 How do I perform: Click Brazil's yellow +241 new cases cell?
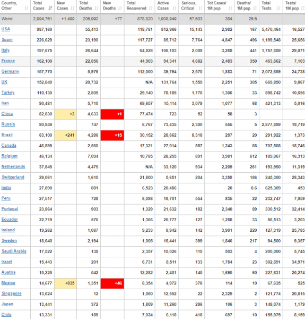(66, 135)
